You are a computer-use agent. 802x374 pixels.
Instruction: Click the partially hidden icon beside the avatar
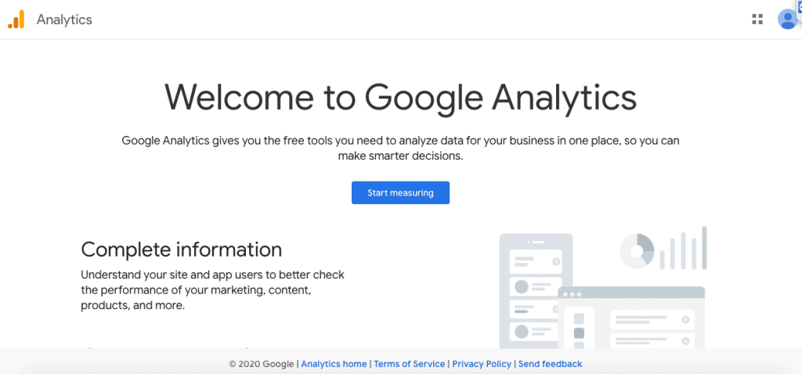pyautogui.click(x=798, y=6)
